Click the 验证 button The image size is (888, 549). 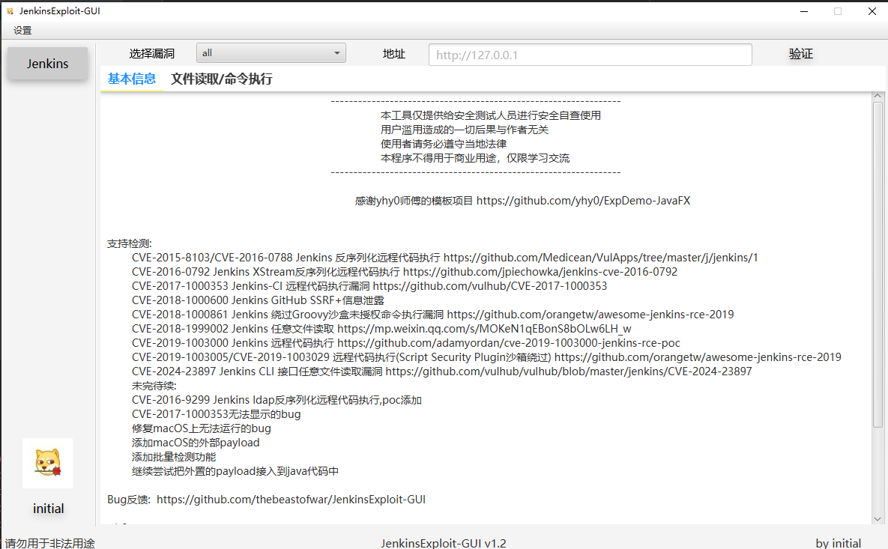801,54
